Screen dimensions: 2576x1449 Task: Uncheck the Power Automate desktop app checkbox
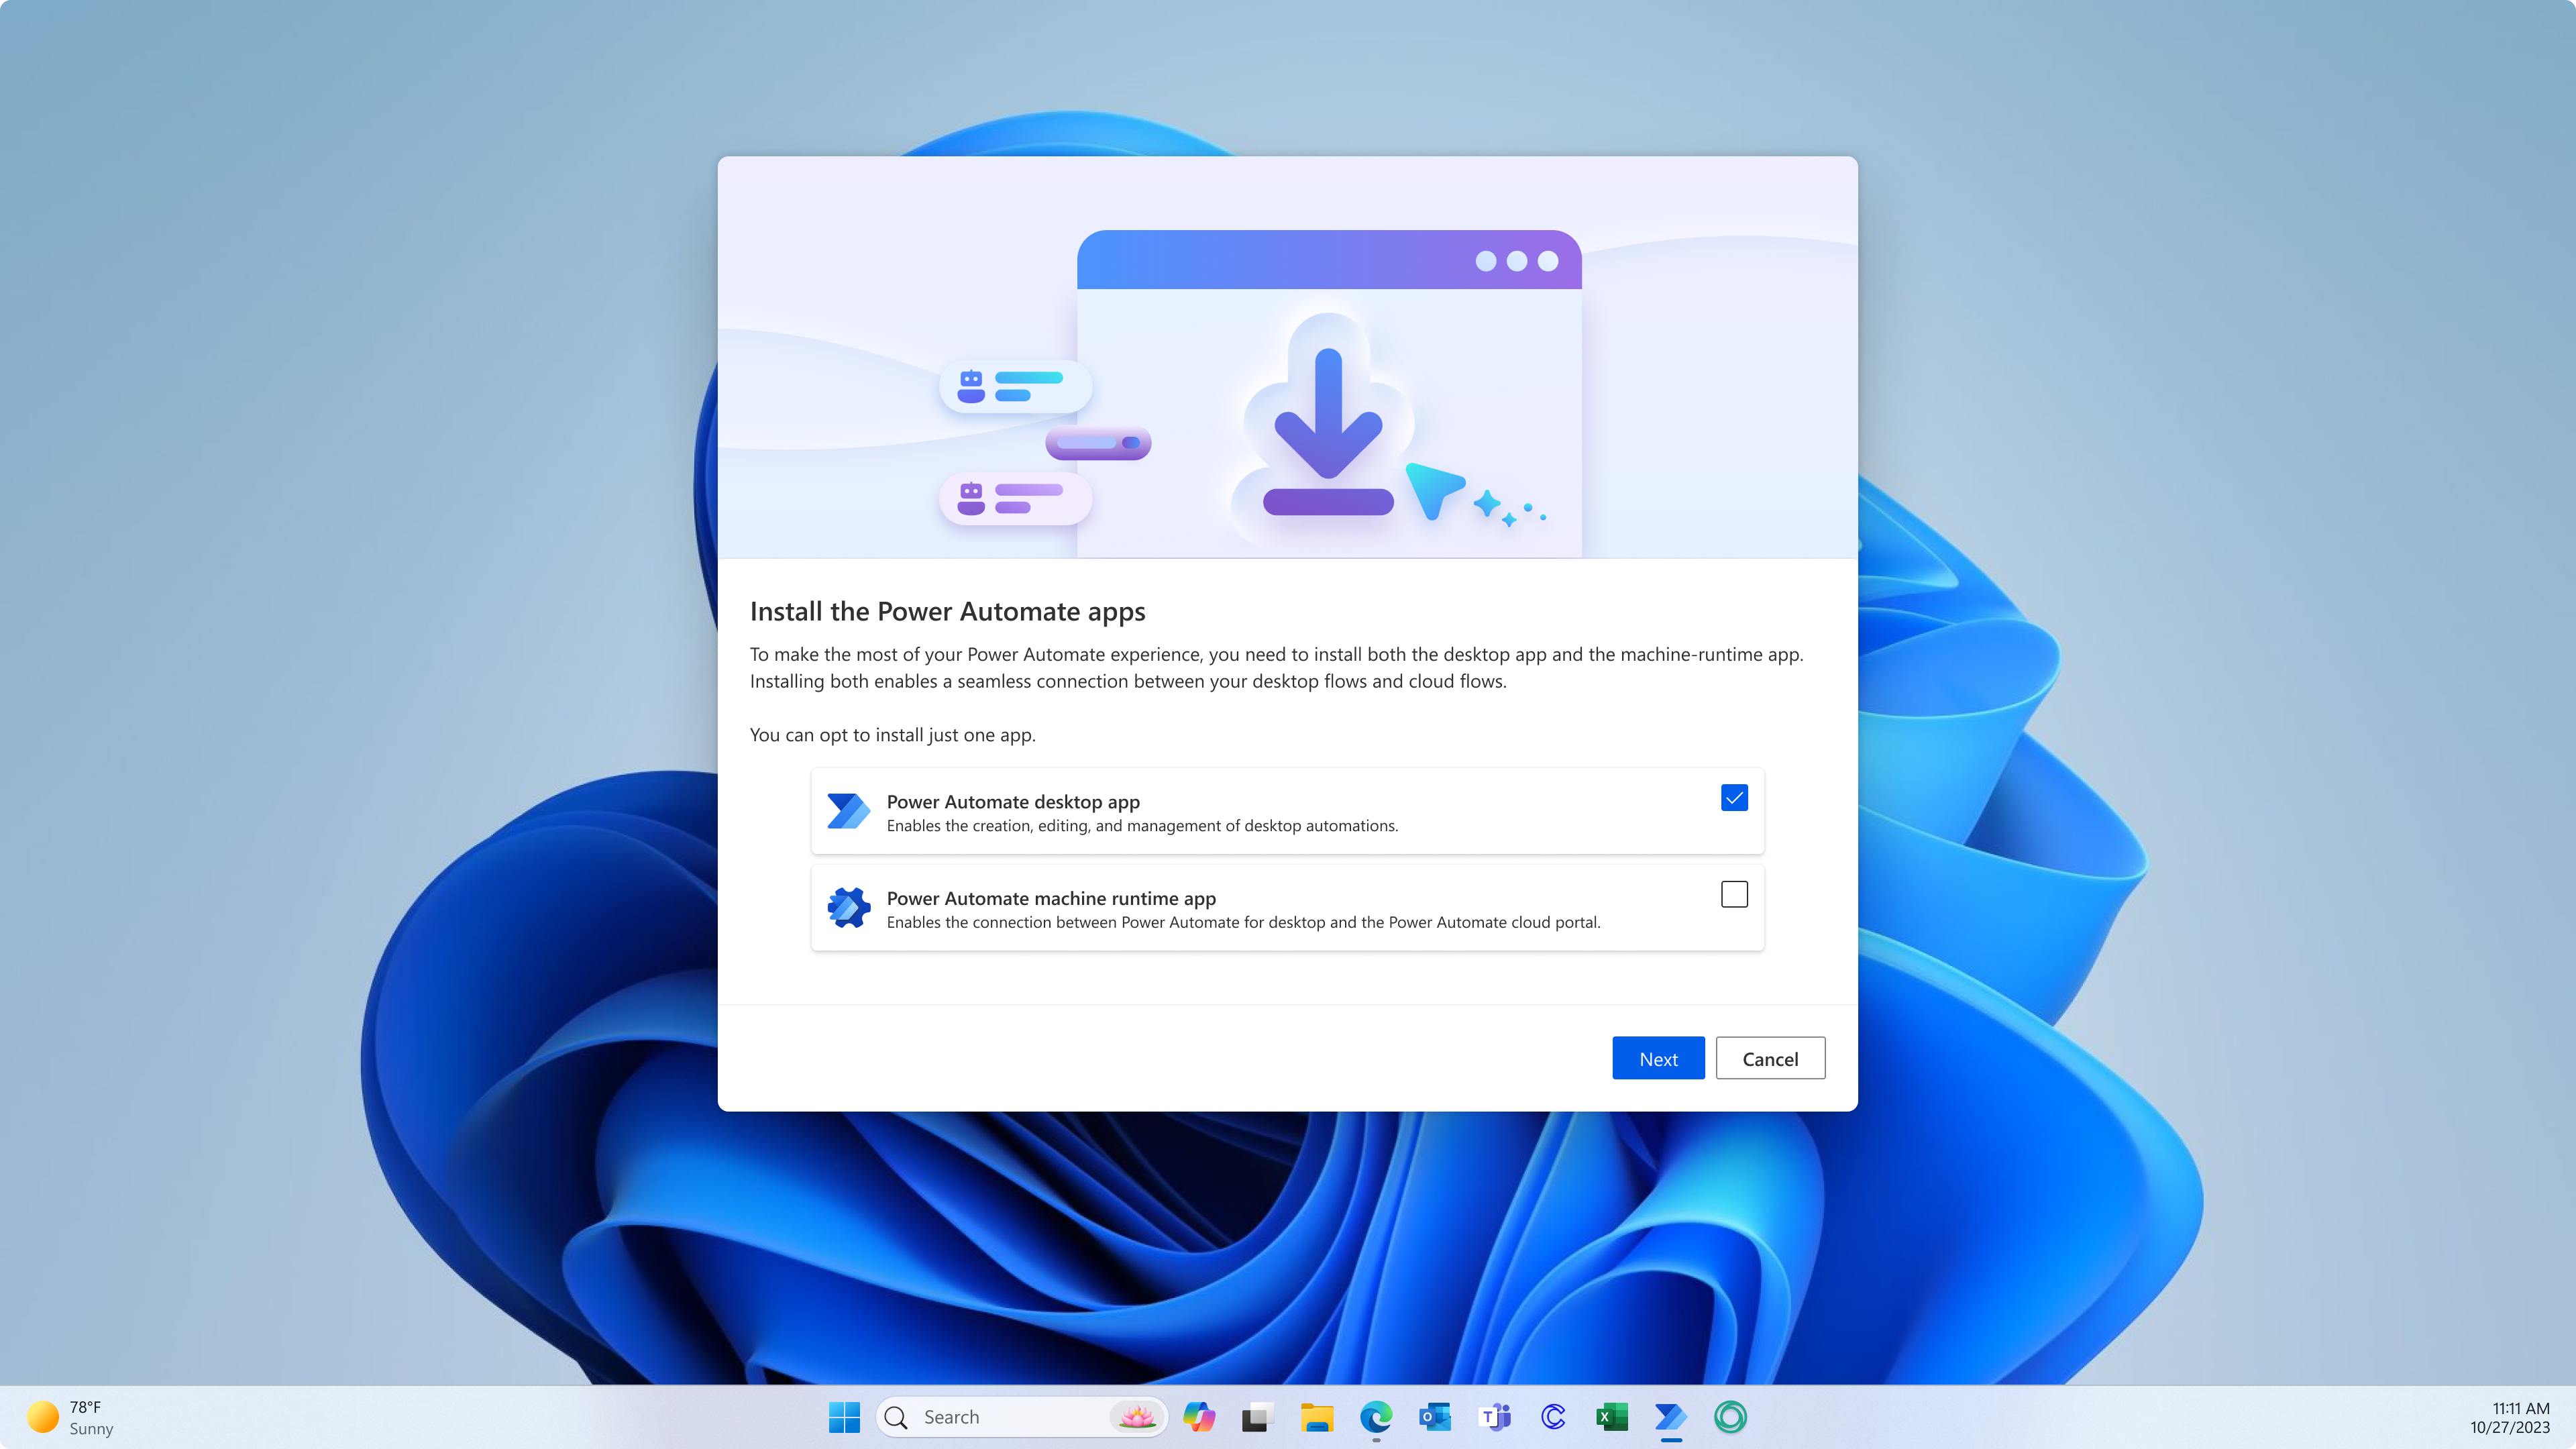1734,797
